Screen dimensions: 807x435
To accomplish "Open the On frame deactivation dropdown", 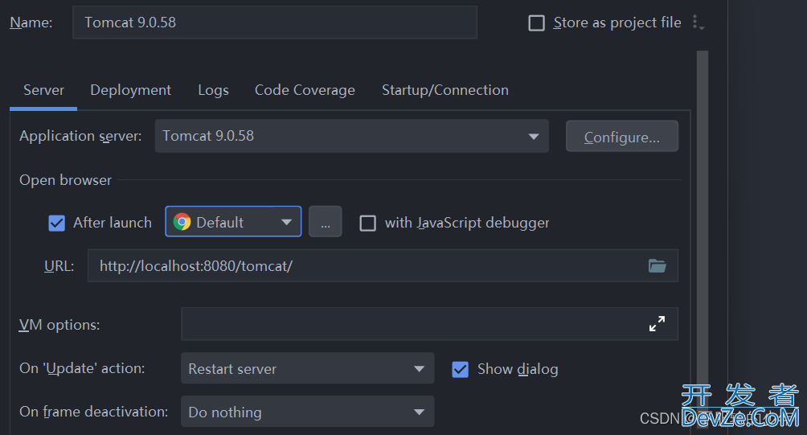I will 307,412.
